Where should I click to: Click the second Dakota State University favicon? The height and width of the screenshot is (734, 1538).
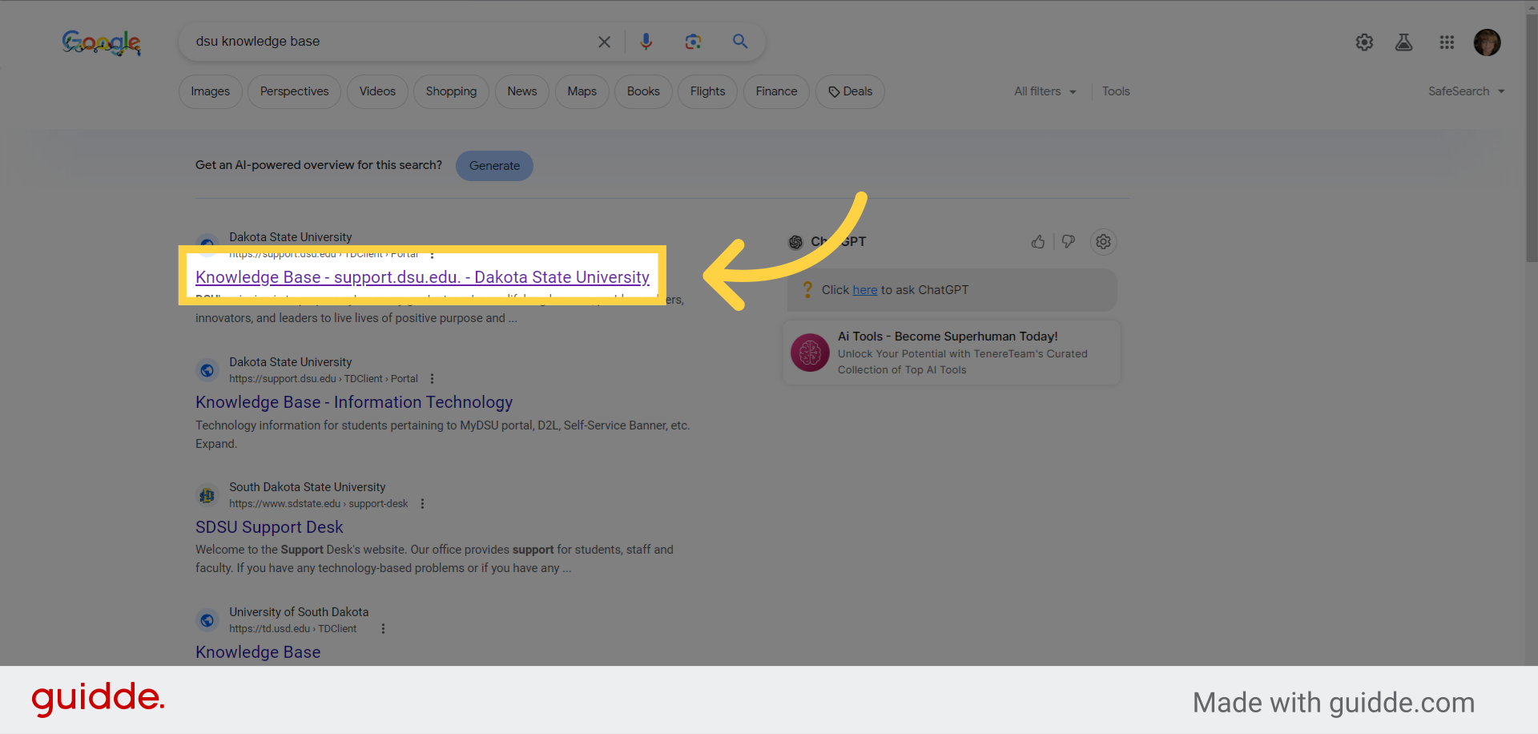coord(207,370)
